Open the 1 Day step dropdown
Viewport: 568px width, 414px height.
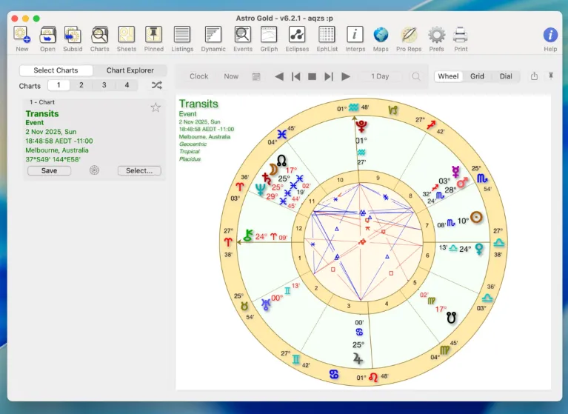[380, 76]
